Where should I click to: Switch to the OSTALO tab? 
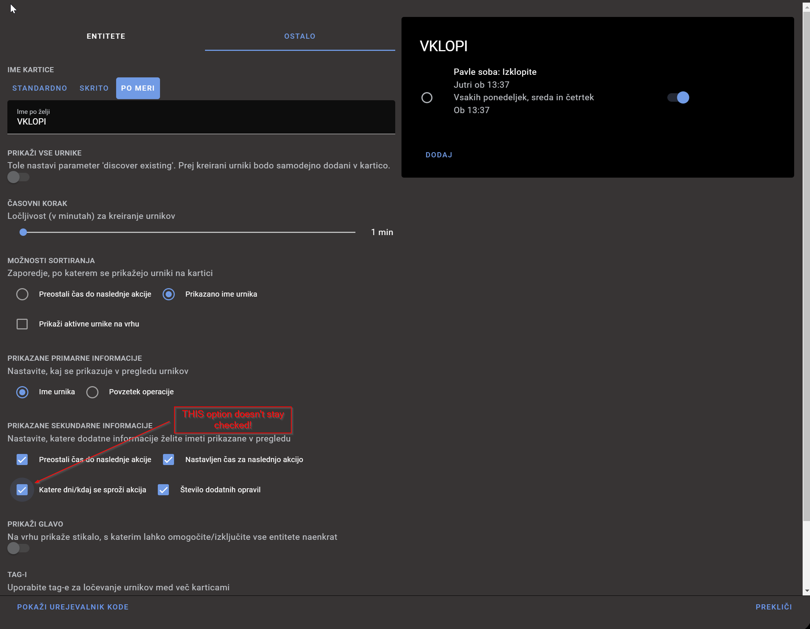(300, 36)
